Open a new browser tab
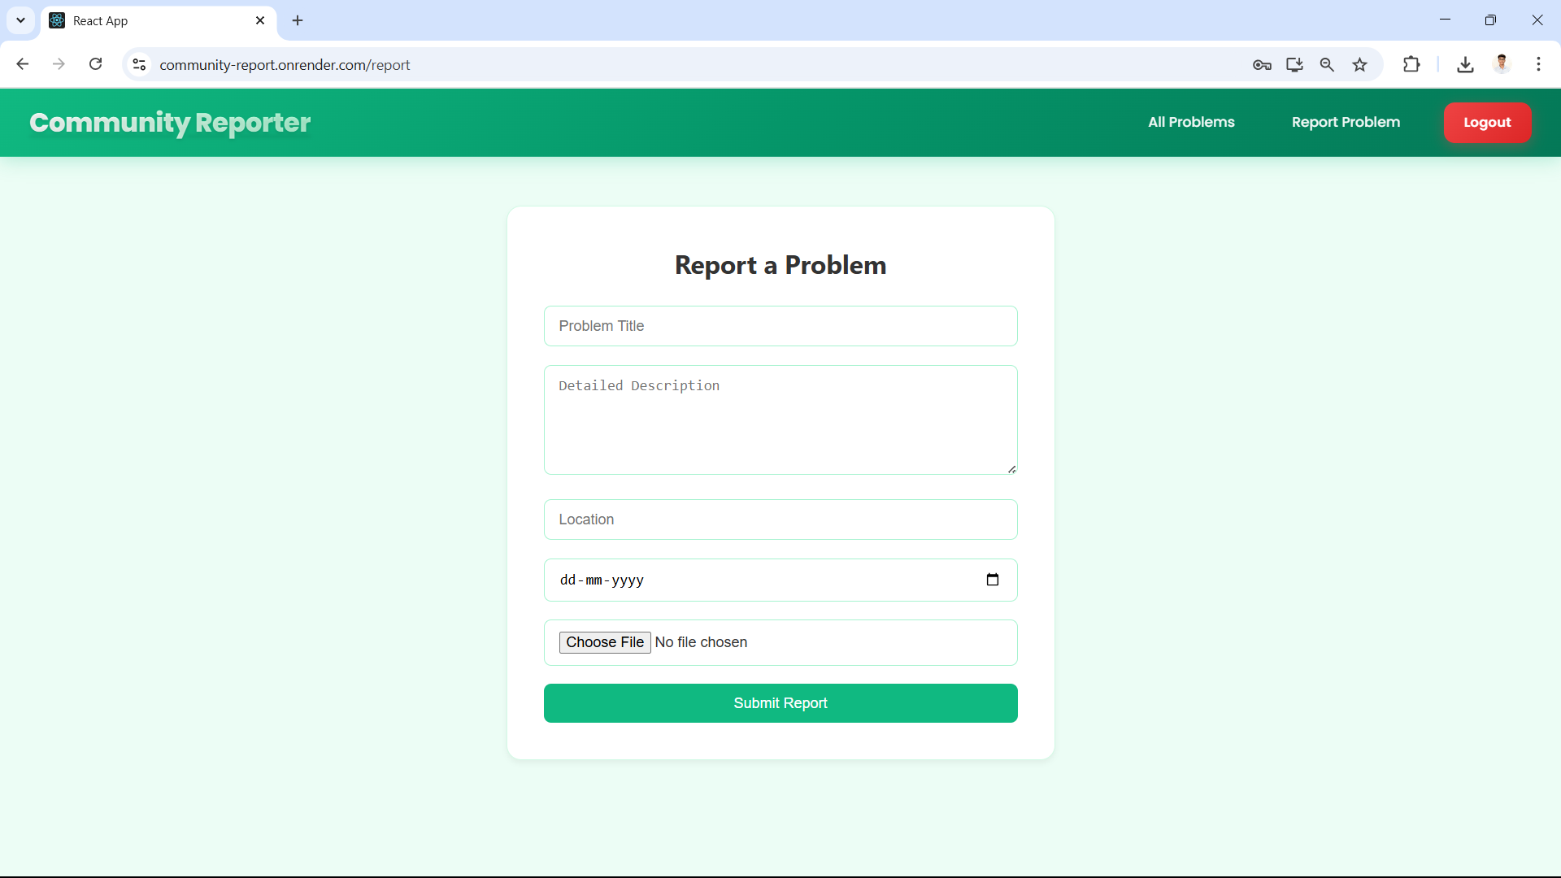The image size is (1561, 878). (x=298, y=20)
